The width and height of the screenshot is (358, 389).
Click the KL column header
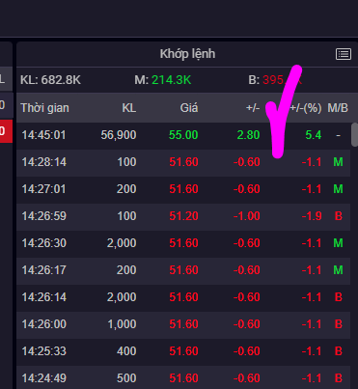point(129,108)
